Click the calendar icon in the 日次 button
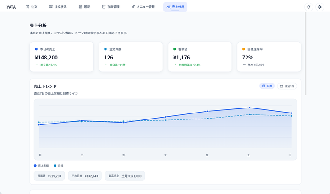The width and height of the screenshot is (330, 194). [264, 86]
